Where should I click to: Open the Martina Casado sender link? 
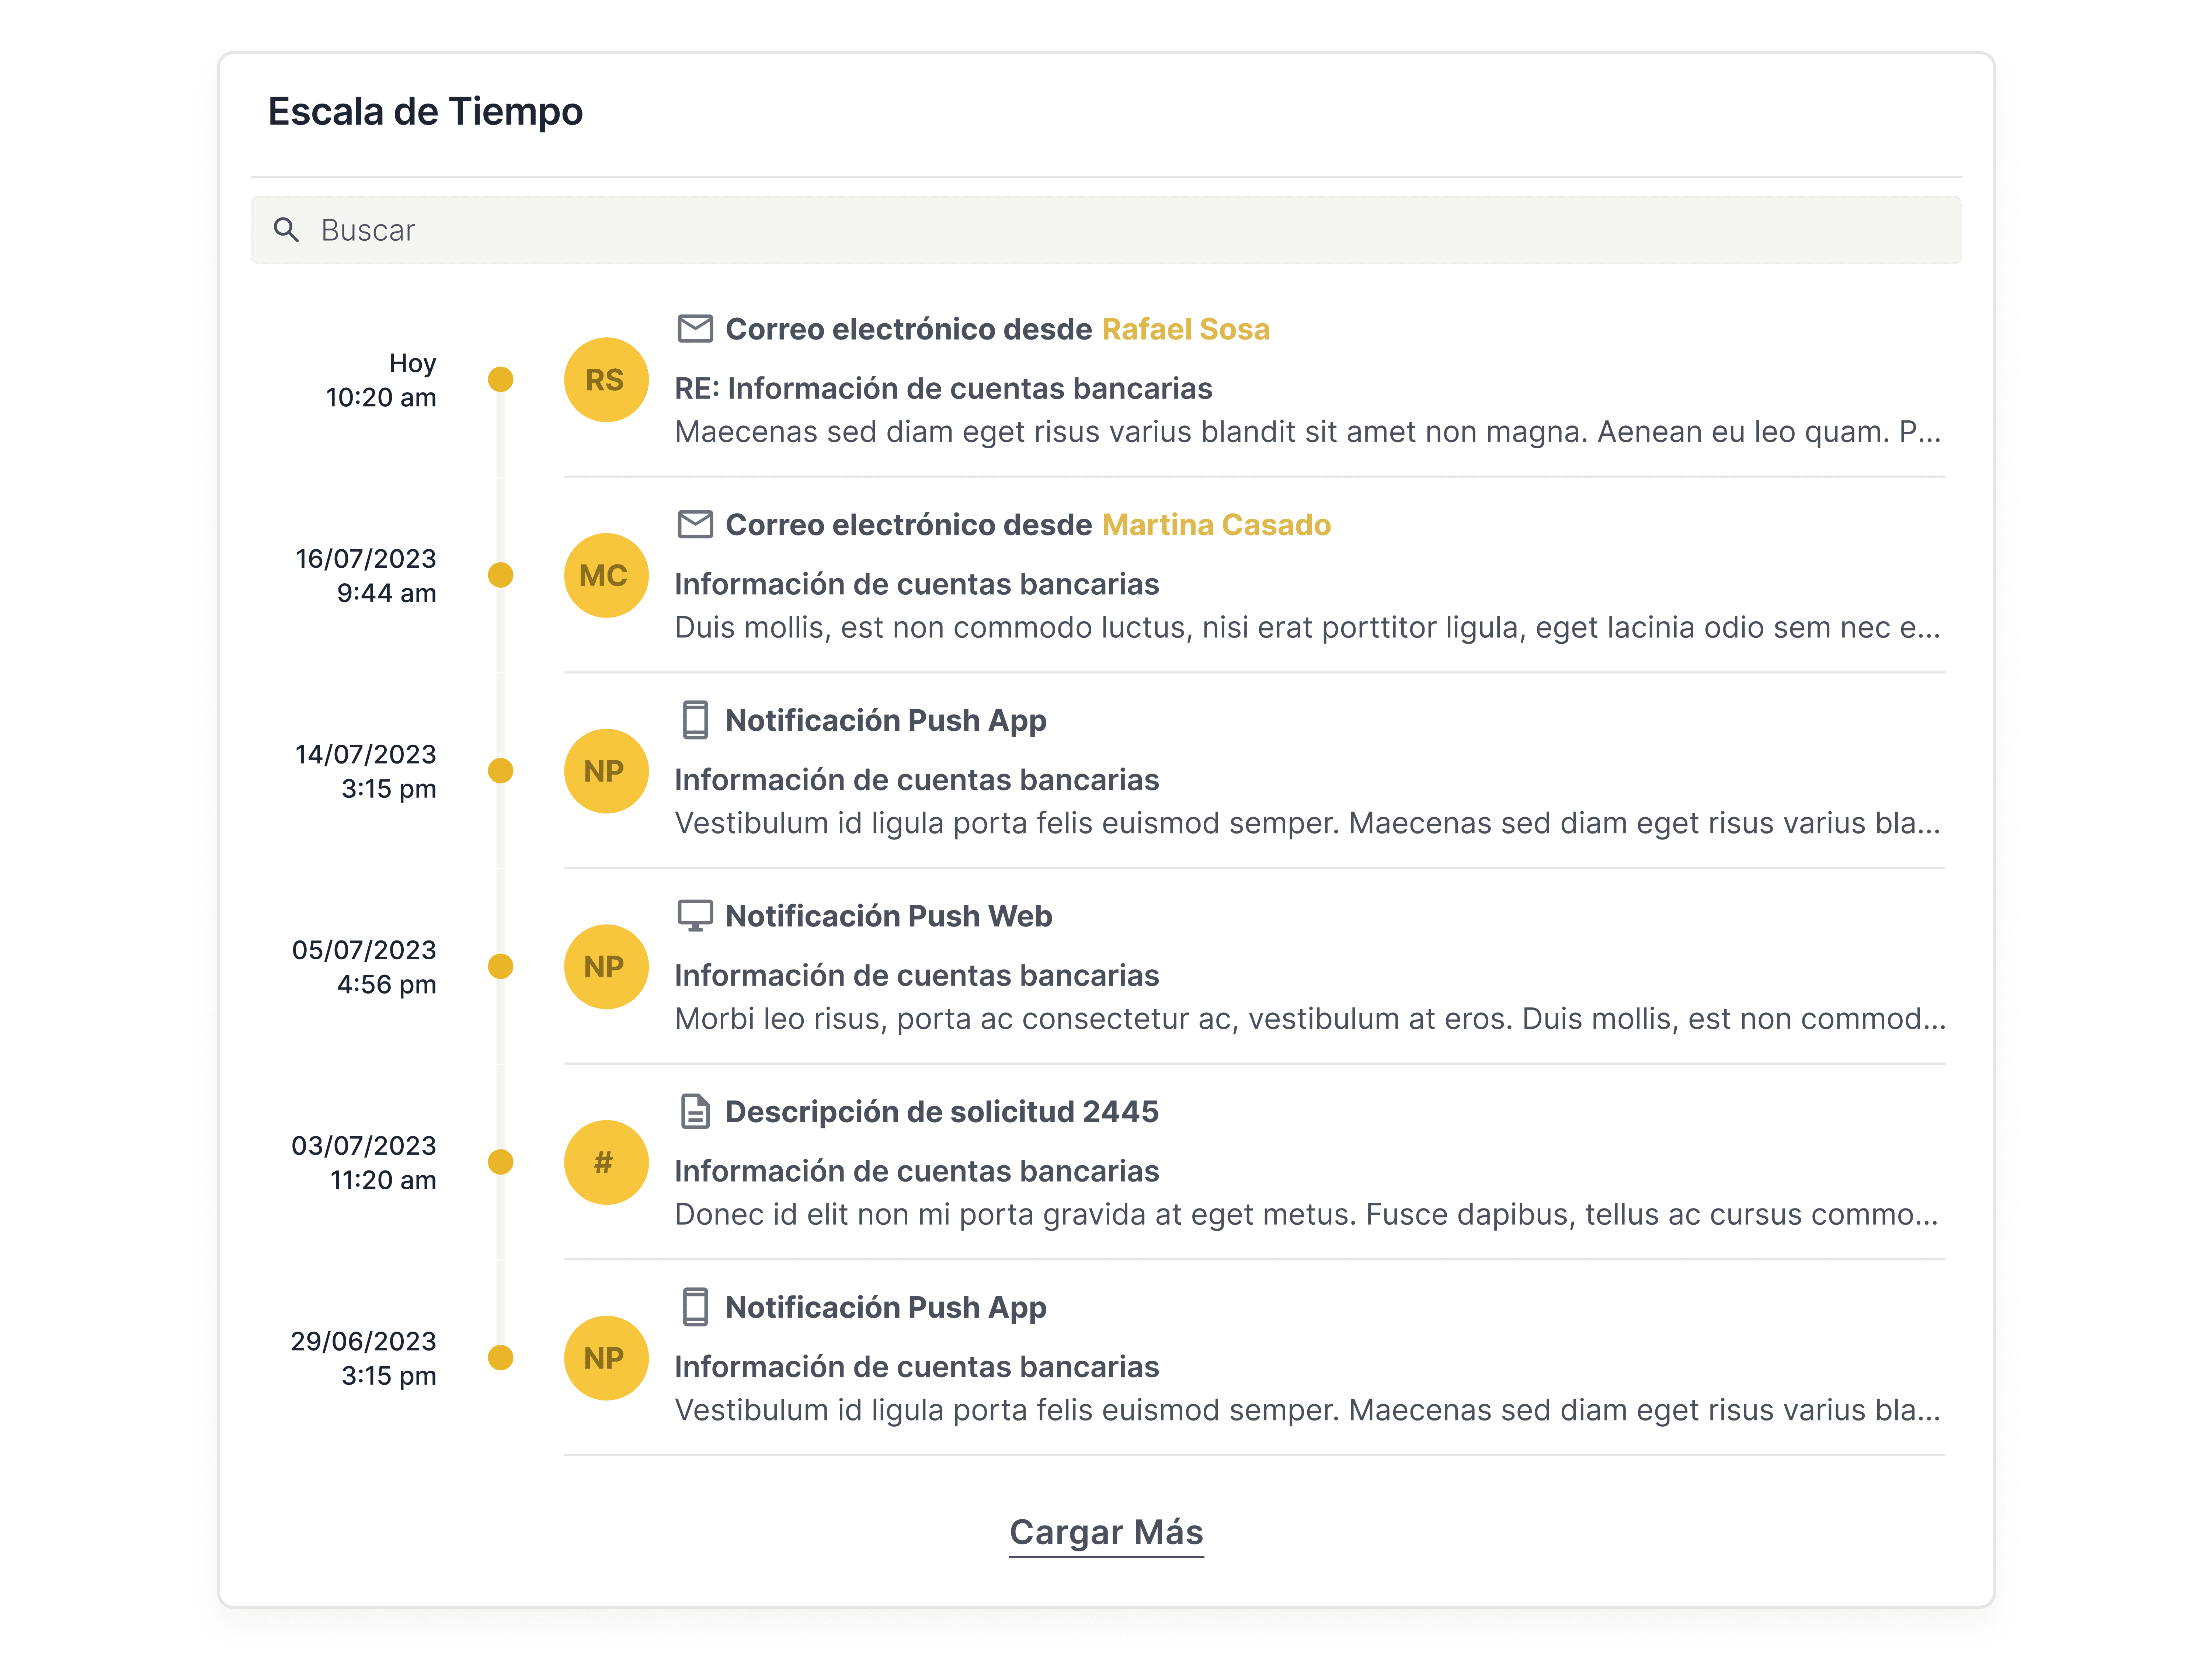point(1216,525)
